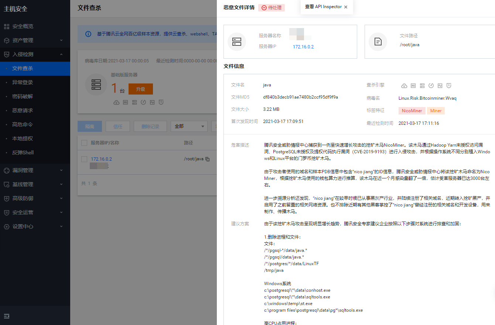Collapse the sidebar with bottom-left icon
The height and width of the screenshot is (325, 495).
7,316
